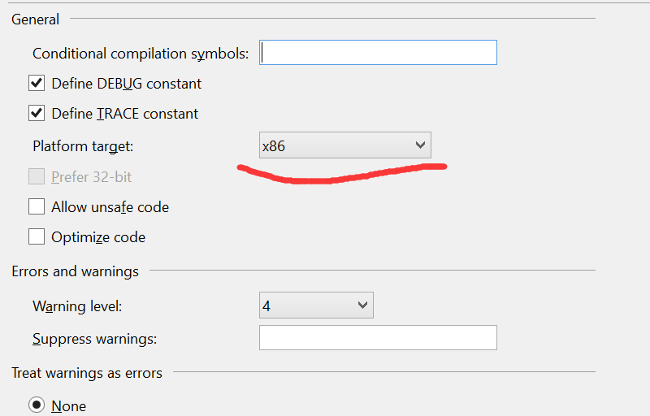Image resolution: width=650 pixels, height=416 pixels.
Task: Click inside the Suppress warnings text field
Action: pyautogui.click(x=378, y=338)
